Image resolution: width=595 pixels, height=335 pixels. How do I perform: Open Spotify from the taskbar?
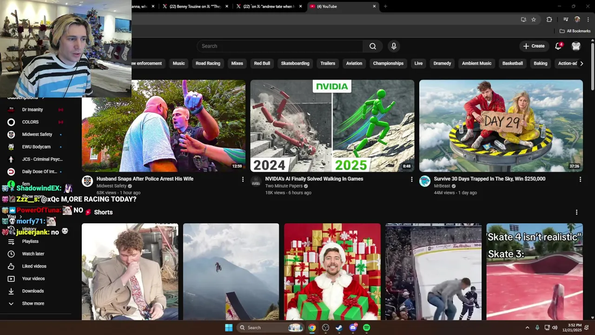[367, 328]
